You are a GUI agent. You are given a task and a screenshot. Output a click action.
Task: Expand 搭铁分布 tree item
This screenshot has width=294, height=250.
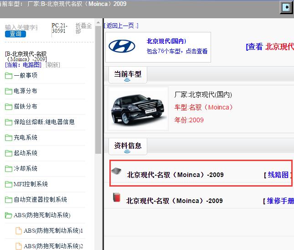(x=26, y=107)
